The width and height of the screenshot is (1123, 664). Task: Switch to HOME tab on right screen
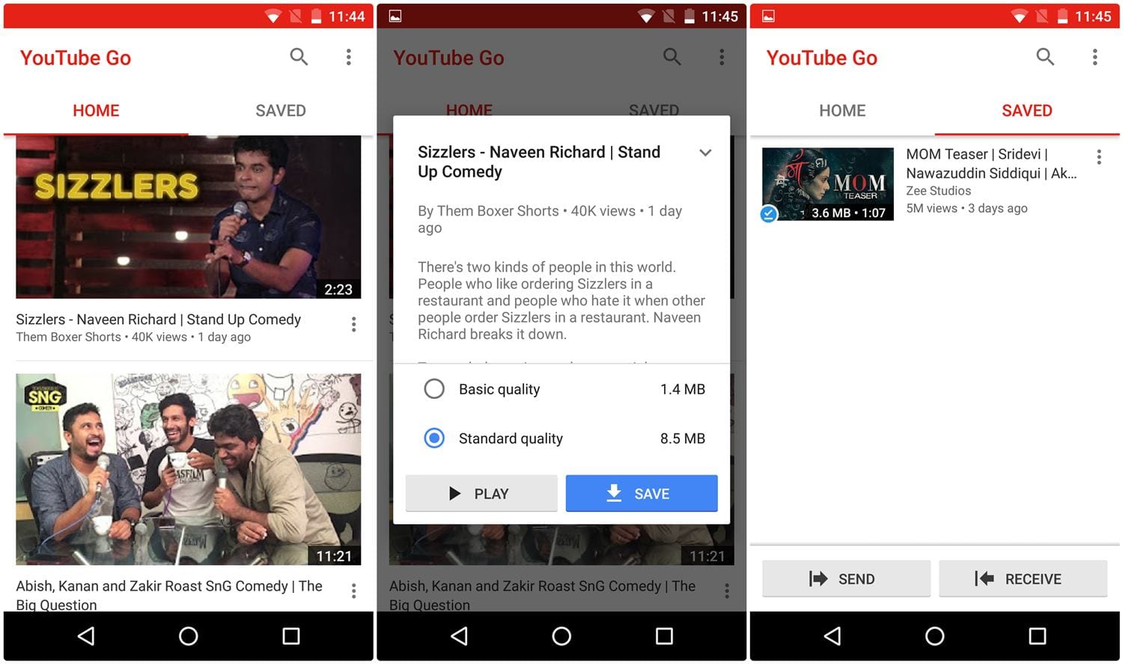[x=842, y=111]
